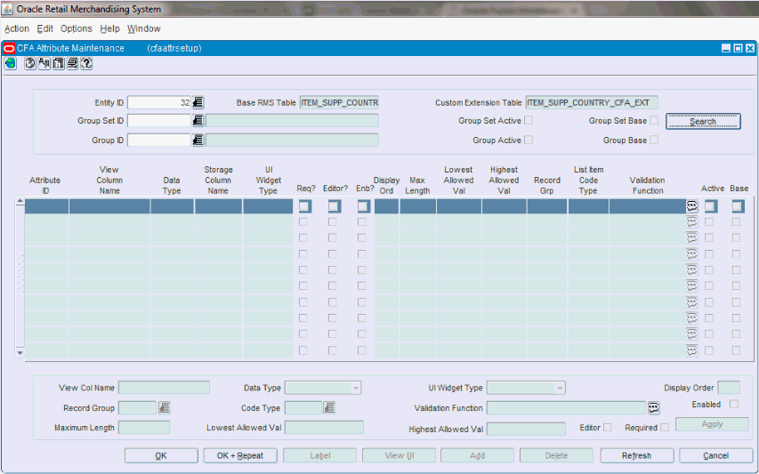Open the UI Widget Type dropdown

tap(560, 388)
